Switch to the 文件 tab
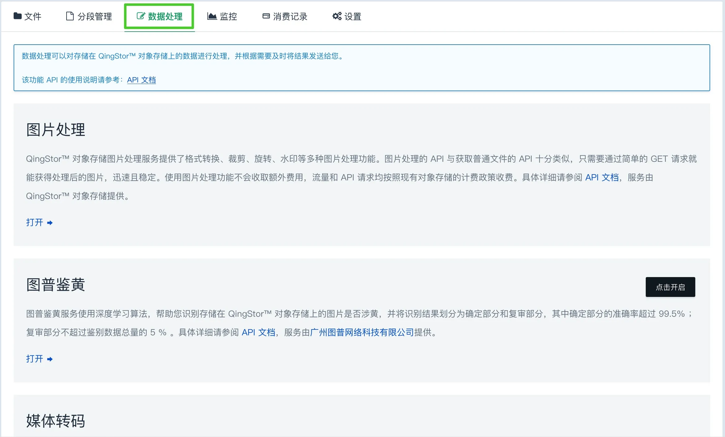Screen dimensions: 725x437 click(x=33, y=16)
